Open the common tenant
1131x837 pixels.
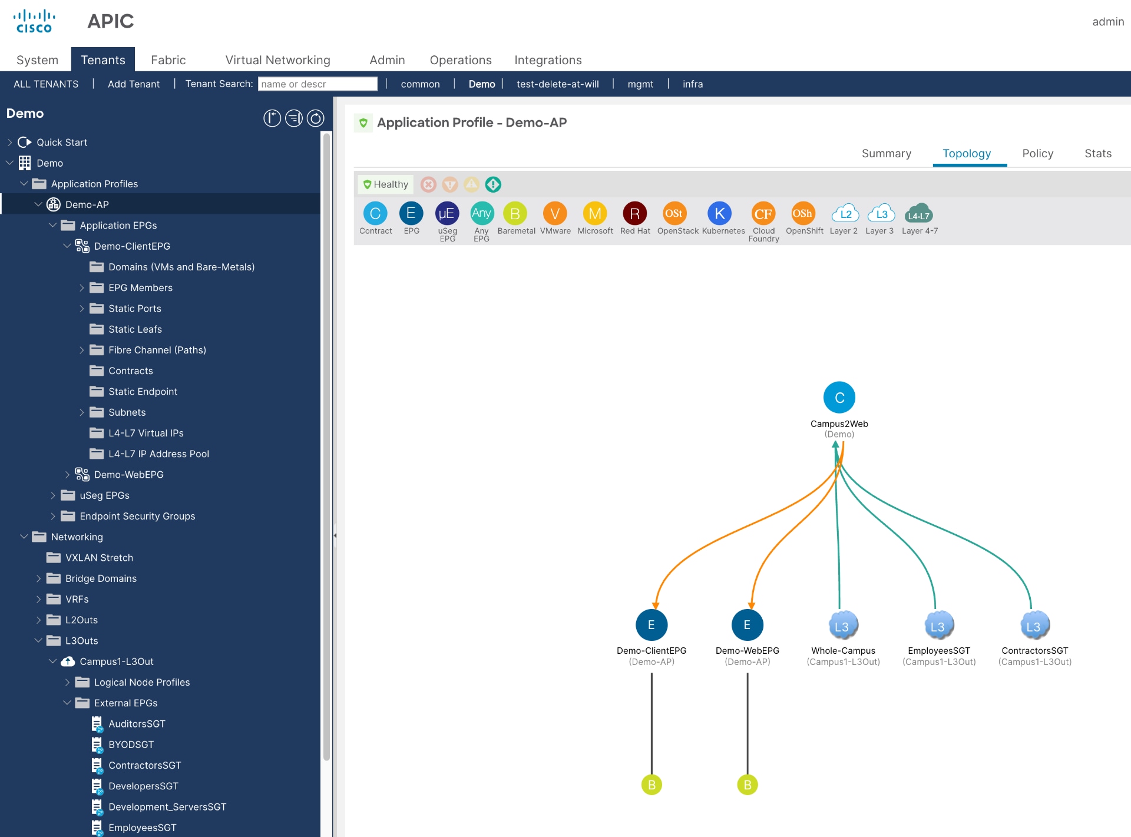click(x=419, y=84)
